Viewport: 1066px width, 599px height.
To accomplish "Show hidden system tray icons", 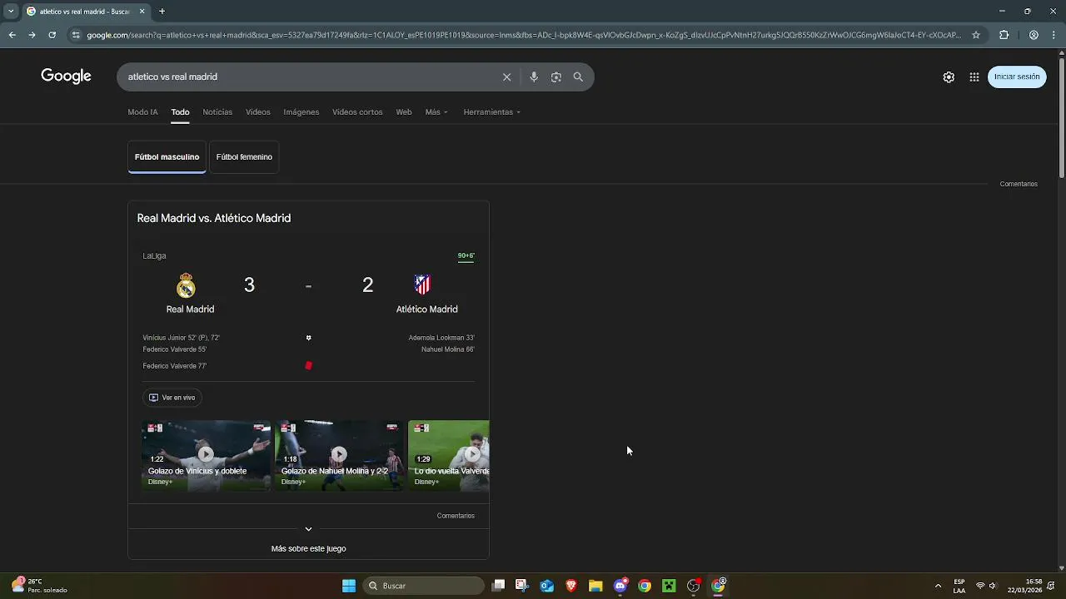I will (938, 586).
